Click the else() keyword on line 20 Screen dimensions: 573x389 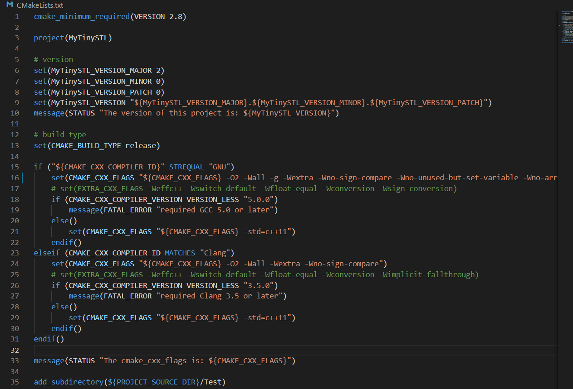(x=64, y=221)
